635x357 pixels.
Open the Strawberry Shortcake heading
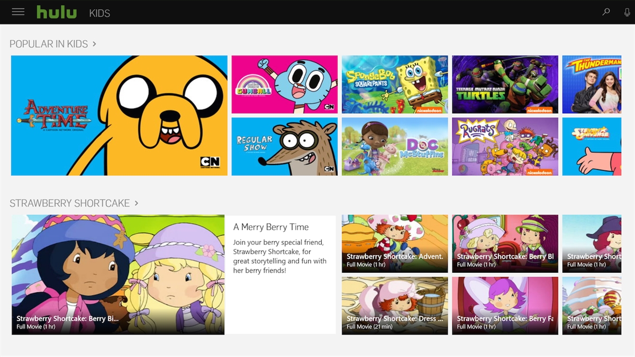click(69, 204)
